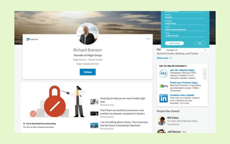Edit the Email field in contact form
The height and width of the screenshot is (144, 230).
click(185, 30)
